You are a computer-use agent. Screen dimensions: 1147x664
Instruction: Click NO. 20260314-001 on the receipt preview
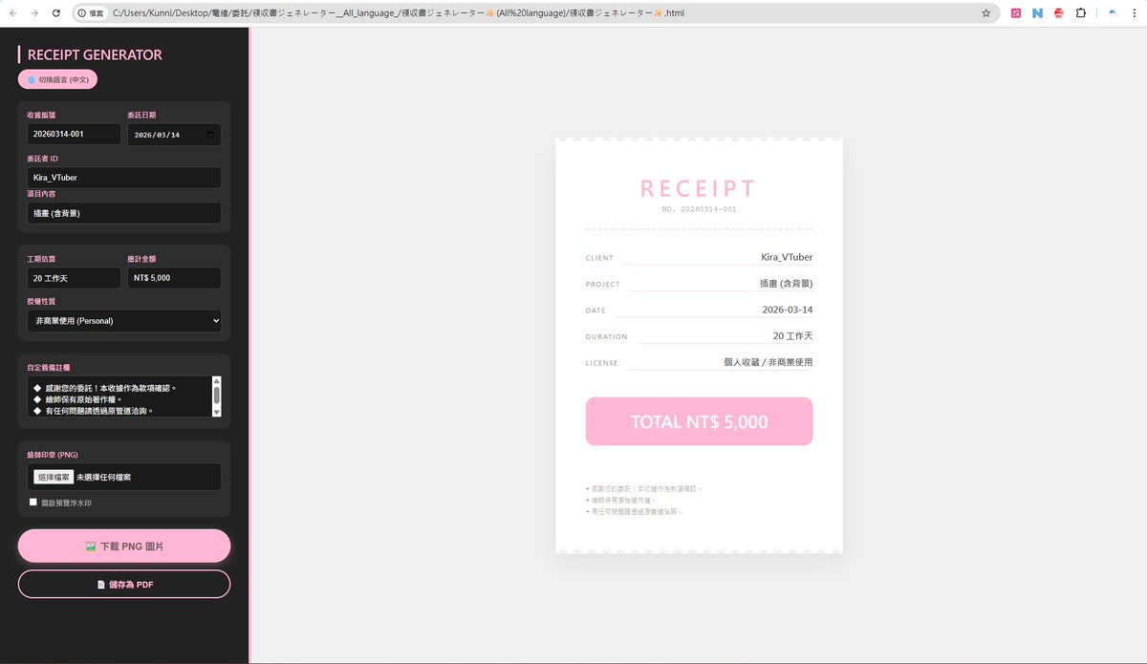pyautogui.click(x=699, y=208)
